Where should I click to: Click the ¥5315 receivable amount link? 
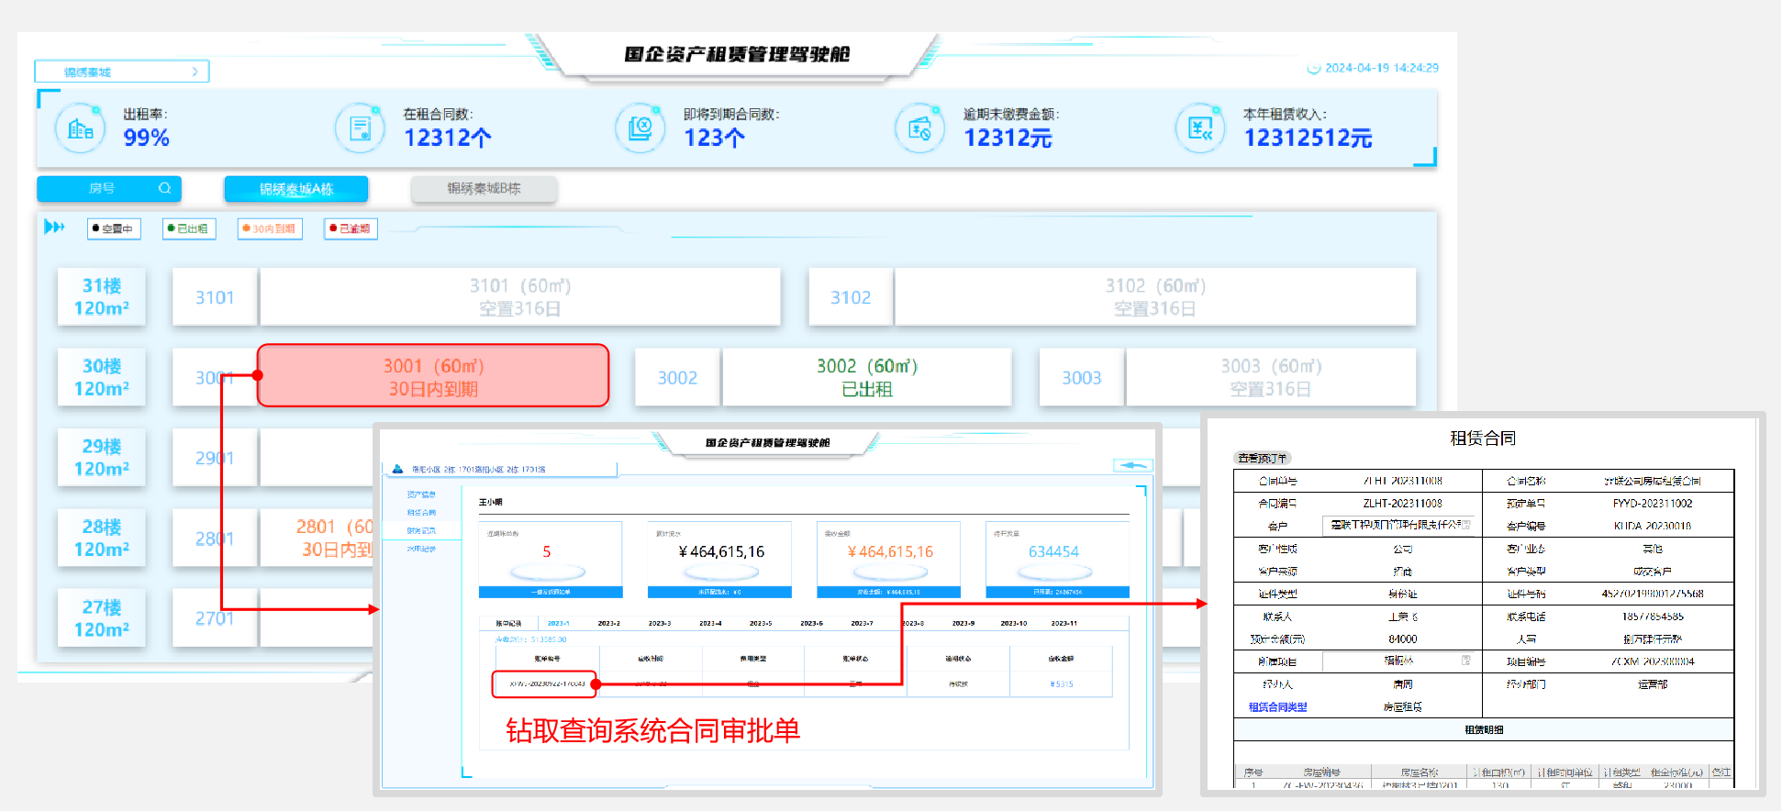[x=1061, y=684]
